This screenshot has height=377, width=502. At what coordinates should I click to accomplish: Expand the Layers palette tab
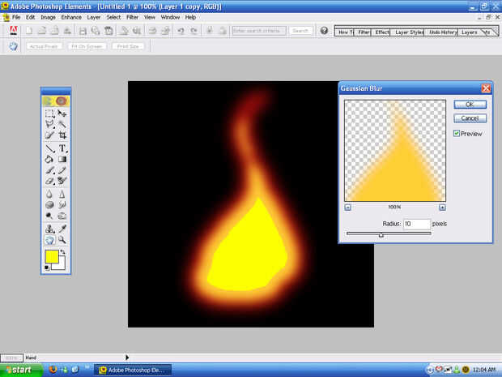point(470,32)
